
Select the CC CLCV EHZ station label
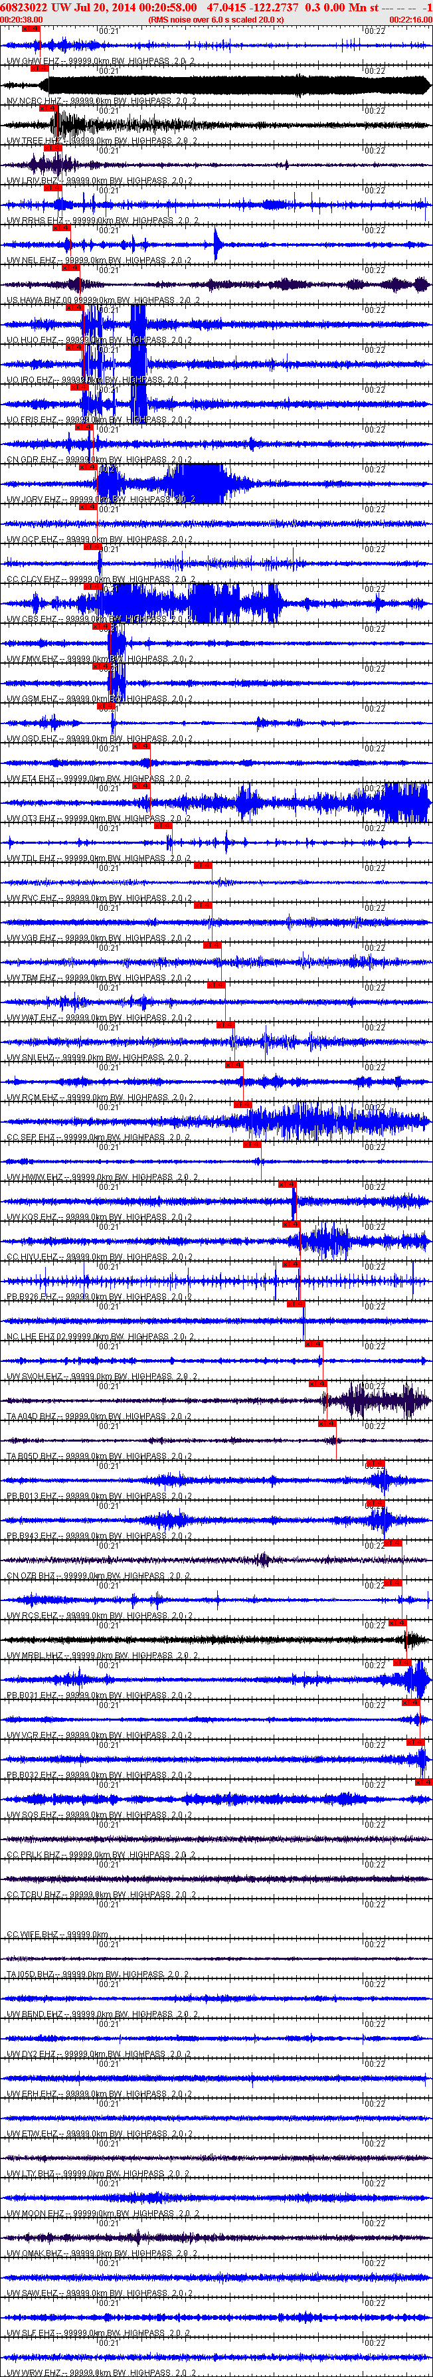click(101, 579)
